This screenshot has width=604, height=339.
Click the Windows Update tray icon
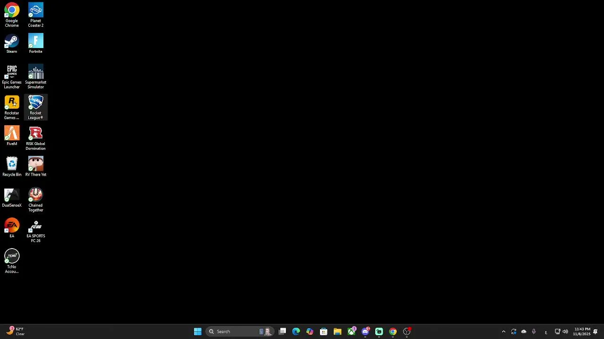[x=513, y=331]
